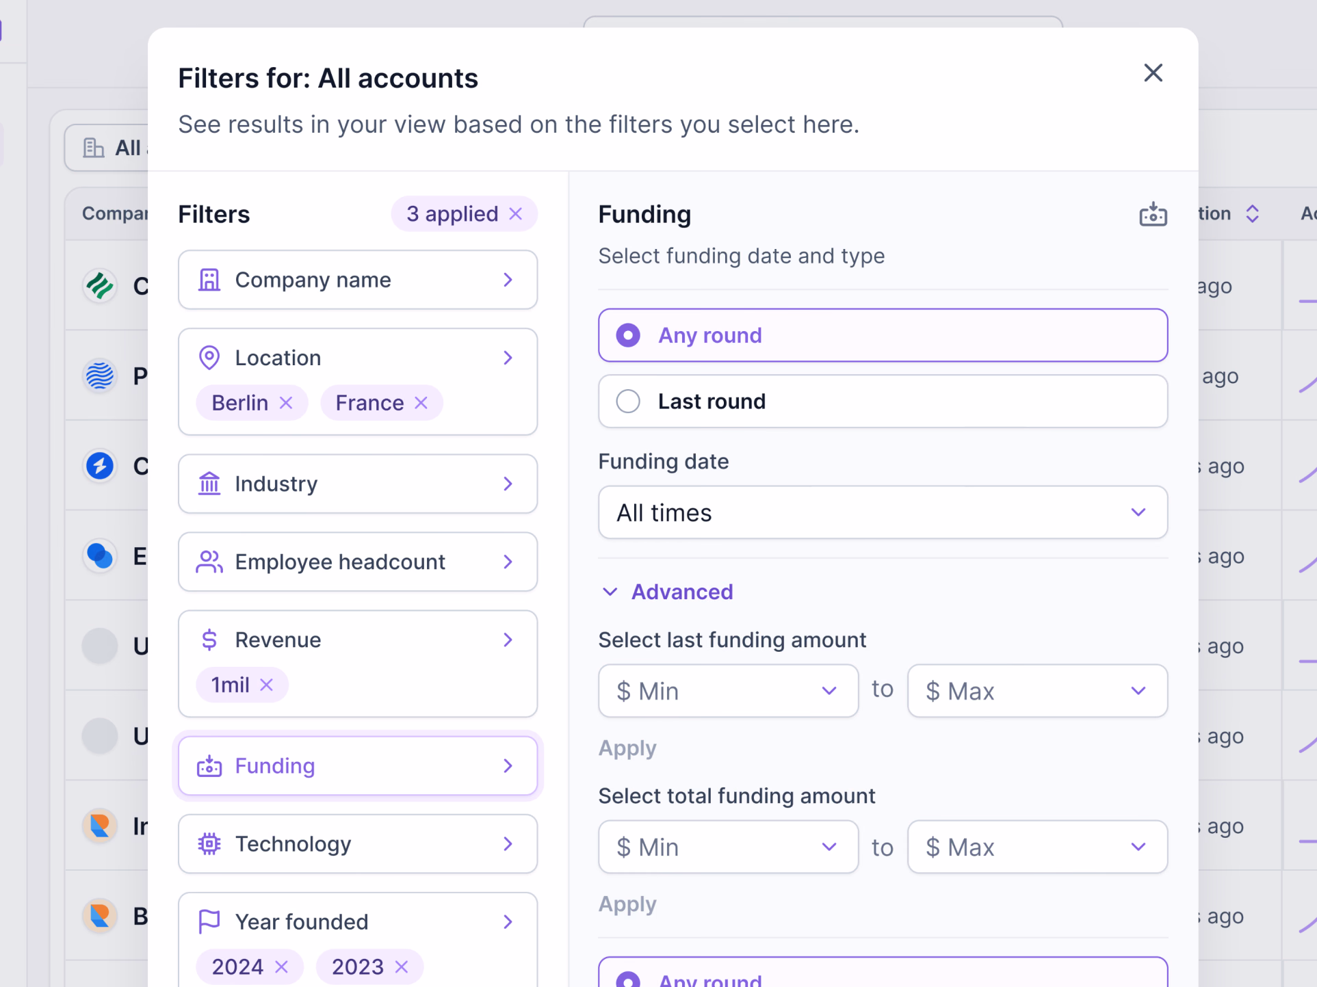Screen dimensions: 1317x987
Task: Open total funding amount Max dropdown
Action: coord(1037,847)
